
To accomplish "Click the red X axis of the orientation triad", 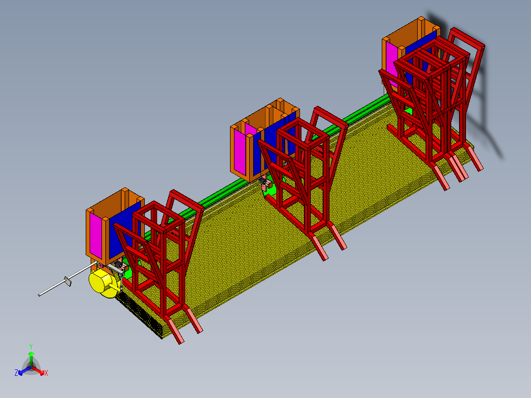I will click(x=40, y=371).
